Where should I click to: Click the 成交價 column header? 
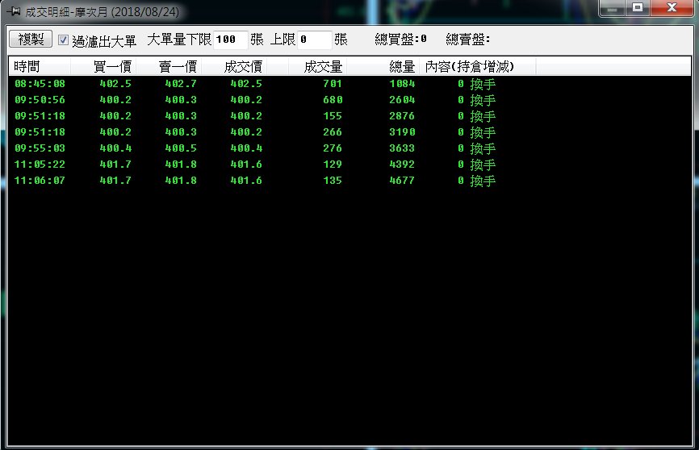(x=234, y=66)
